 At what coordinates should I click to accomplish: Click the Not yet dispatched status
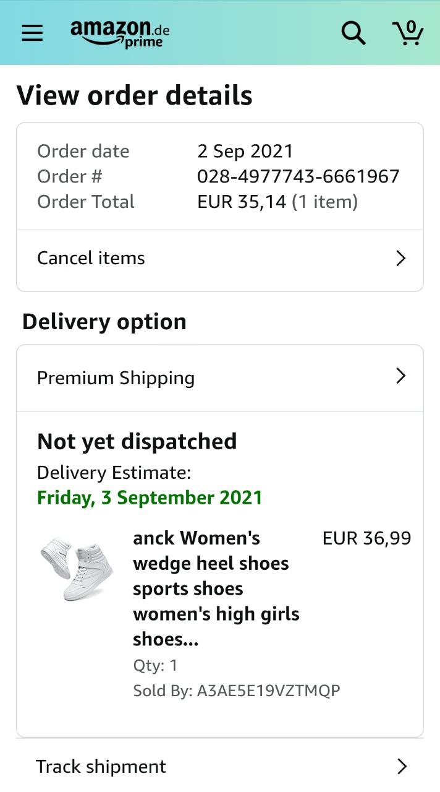pos(137,441)
